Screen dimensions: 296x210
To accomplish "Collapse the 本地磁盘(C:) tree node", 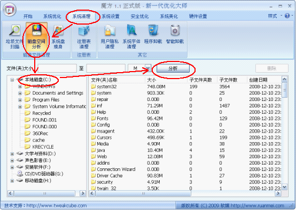I will (12, 80).
